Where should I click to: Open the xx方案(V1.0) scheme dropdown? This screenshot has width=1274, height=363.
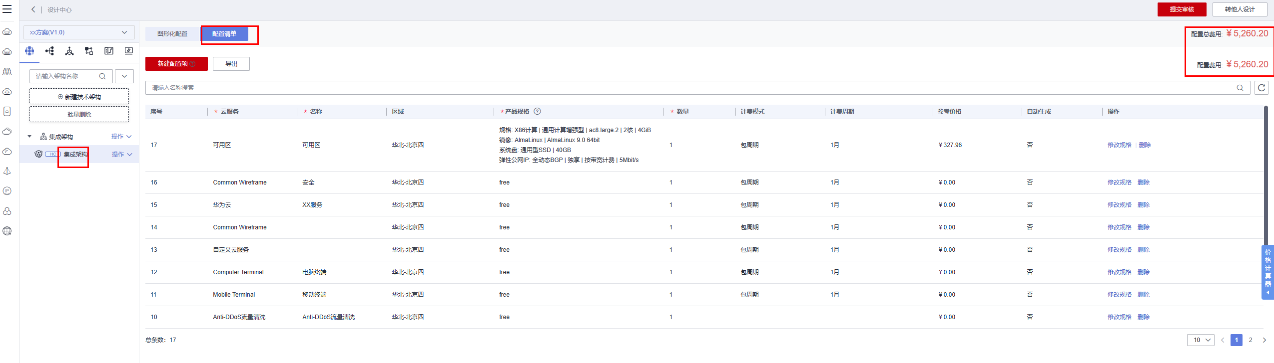pyautogui.click(x=79, y=32)
